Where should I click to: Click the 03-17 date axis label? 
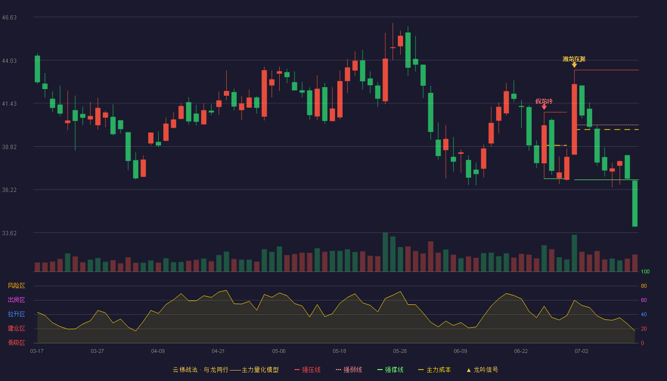pos(37,351)
